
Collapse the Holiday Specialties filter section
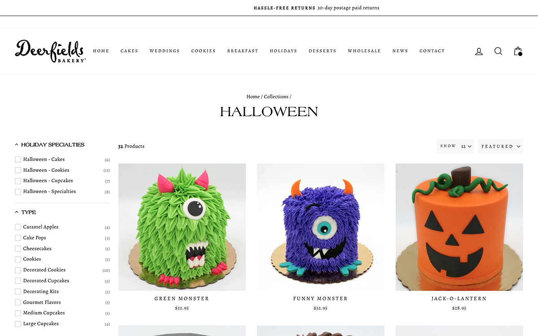coord(50,145)
